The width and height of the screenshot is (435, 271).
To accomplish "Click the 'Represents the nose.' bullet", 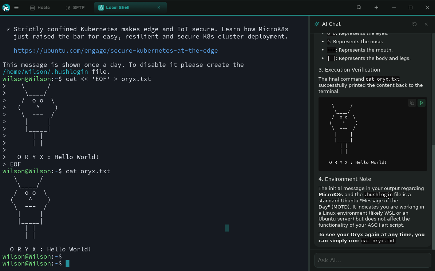I will click(x=358, y=41).
